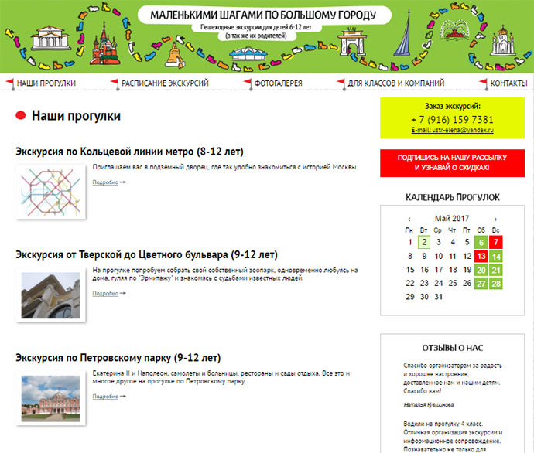Click the blue-roofed pavilion icon in header
Image resolution: width=534 pixels, height=453 pixels.
pyautogui.click(x=248, y=54)
